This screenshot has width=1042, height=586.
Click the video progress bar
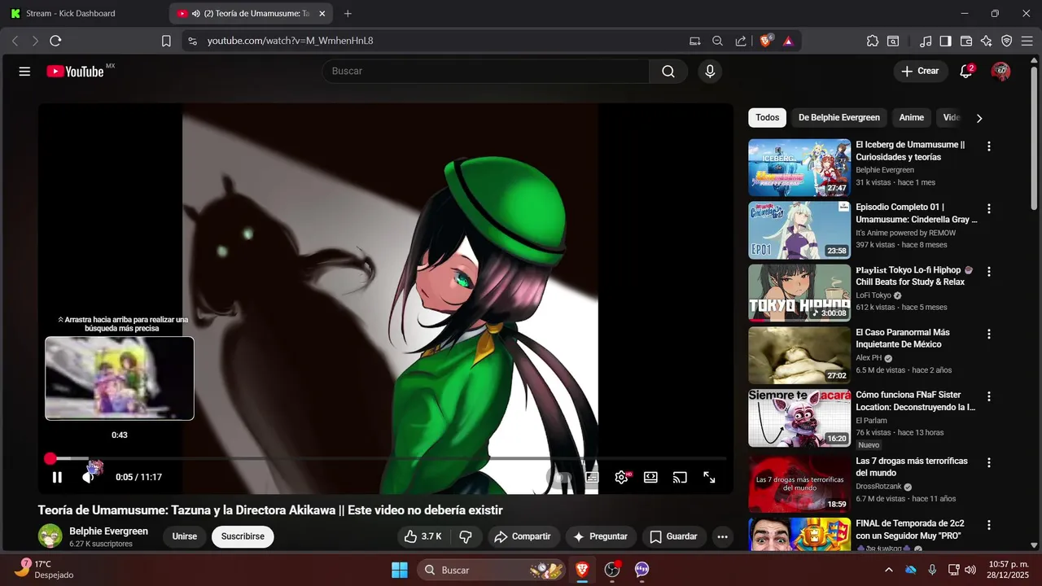(x=386, y=459)
